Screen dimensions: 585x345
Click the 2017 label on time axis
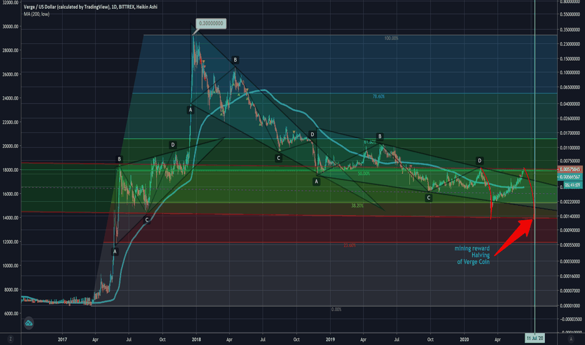62,339
